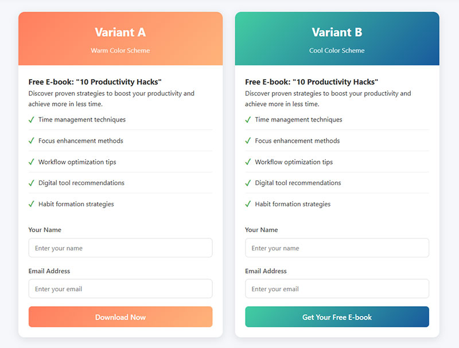Click the checkmark beside Habit formation strategies in Variant A
The image size is (459, 348).
pos(32,204)
